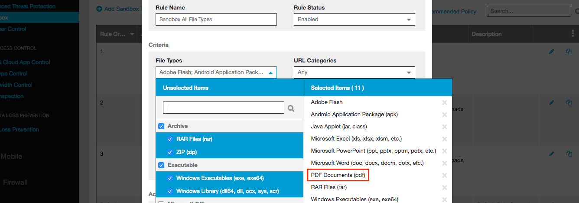This screenshot has width=579, height=203.
Task: Click the background page Search field
Action: pos(529,11)
